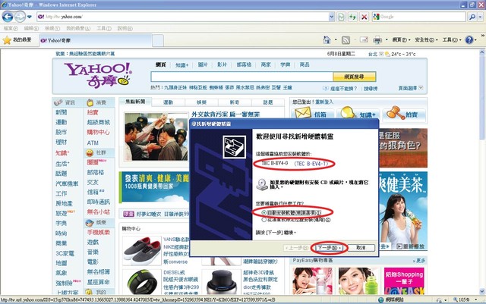The height and width of the screenshot is (304, 486).
Task: Click the 取消 button in wizard
Action: coord(361,248)
